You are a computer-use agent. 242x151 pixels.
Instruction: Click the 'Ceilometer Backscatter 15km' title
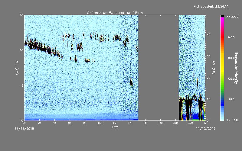pos(115,13)
